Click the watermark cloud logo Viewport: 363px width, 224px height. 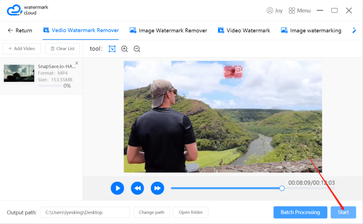(27, 10)
